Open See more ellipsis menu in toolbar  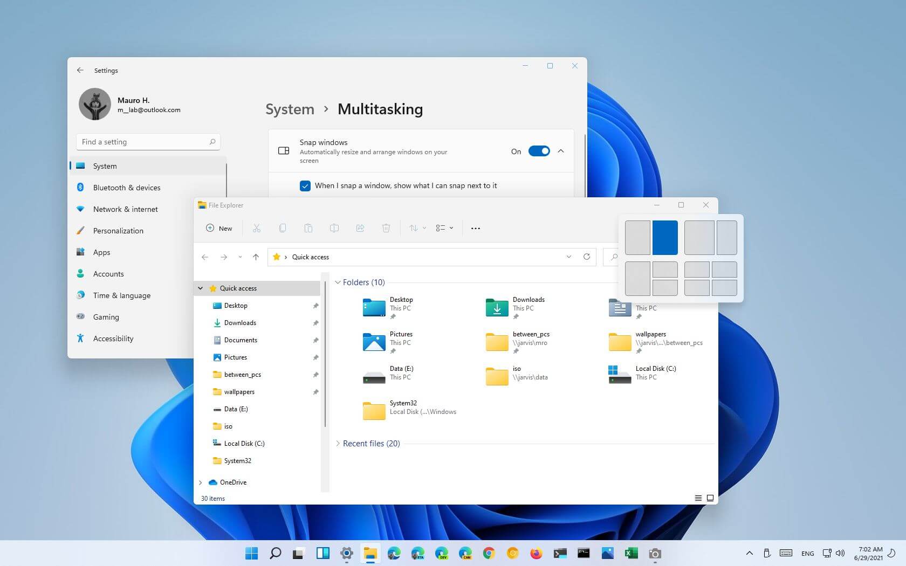tap(475, 228)
